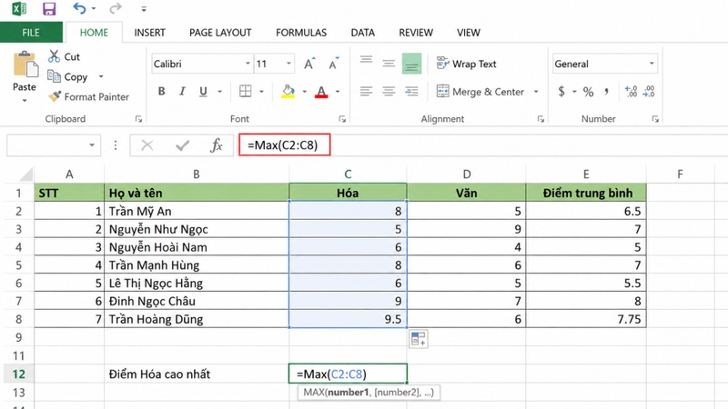Screen dimensions: 728x409
Task: Open the Number dialog launcher
Action: 655,119
